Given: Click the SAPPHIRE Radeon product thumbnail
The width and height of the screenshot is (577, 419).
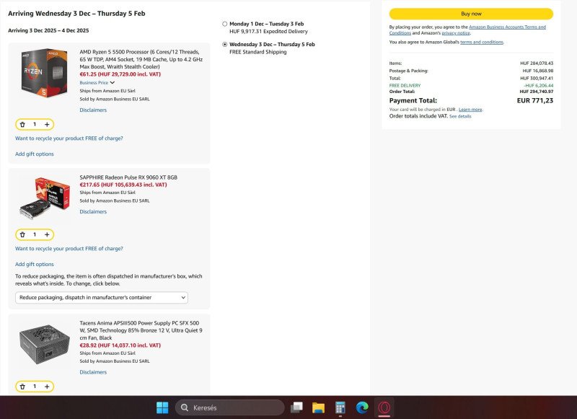Looking at the screenshot, I should pyautogui.click(x=44, y=198).
